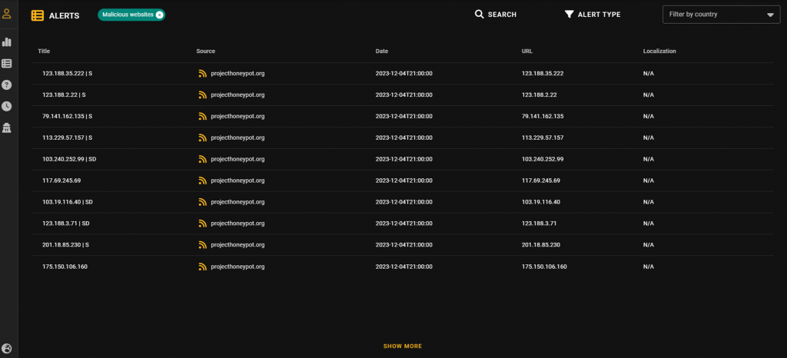Click the magnifier SEARCH icon
Image resolution: width=787 pixels, height=358 pixels.
point(480,15)
